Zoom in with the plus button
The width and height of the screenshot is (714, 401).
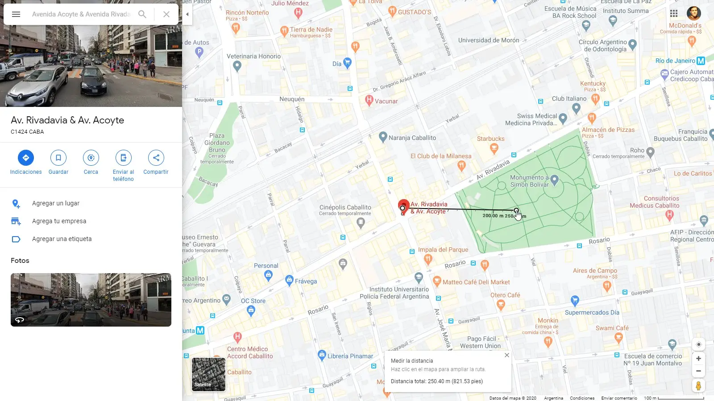[x=698, y=359]
